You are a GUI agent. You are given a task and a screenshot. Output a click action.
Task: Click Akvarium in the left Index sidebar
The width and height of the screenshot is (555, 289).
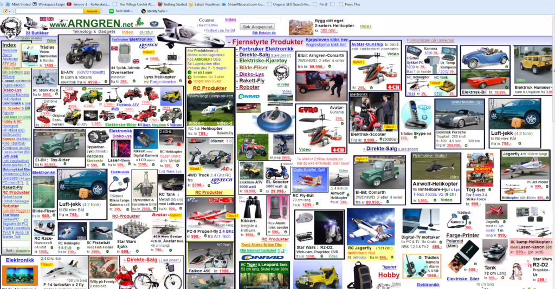coord(10,50)
